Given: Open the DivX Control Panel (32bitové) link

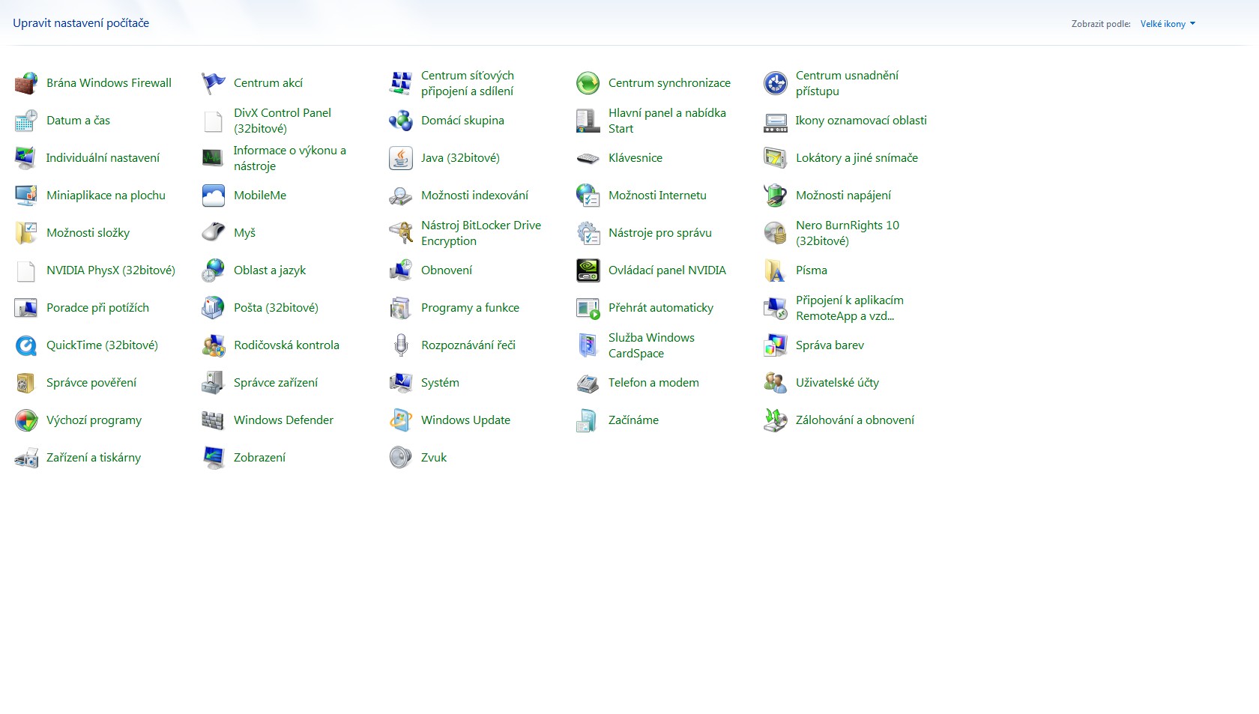Looking at the screenshot, I should click(x=283, y=121).
